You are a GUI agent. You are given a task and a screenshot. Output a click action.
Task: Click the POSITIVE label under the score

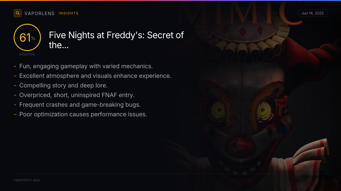[27, 54]
